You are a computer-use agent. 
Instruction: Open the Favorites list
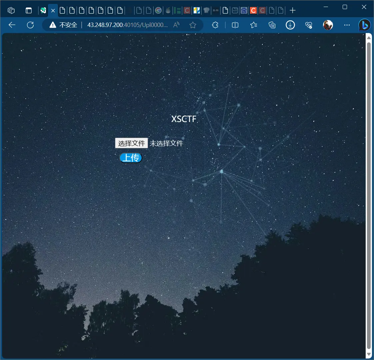(x=254, y=25)
